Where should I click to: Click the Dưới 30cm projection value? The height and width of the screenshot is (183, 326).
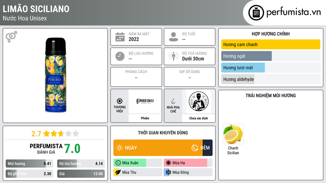pos(193,59)
